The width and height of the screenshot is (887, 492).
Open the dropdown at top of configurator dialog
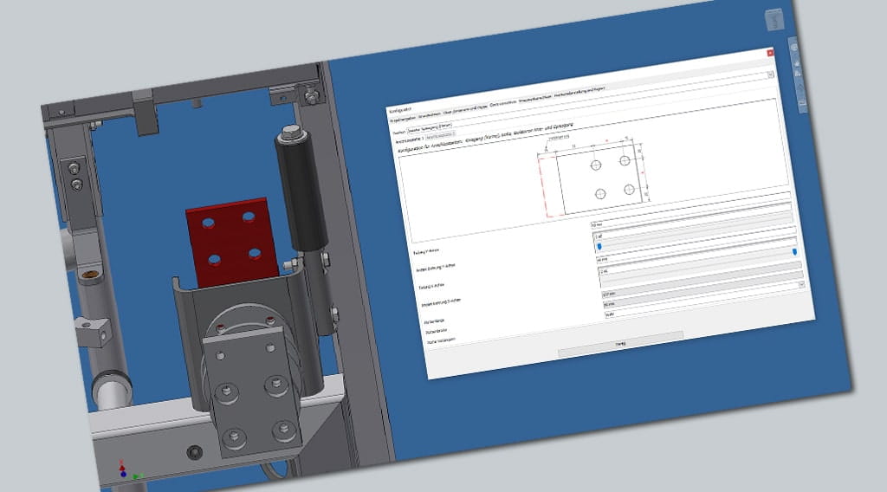tap(769, 74)
